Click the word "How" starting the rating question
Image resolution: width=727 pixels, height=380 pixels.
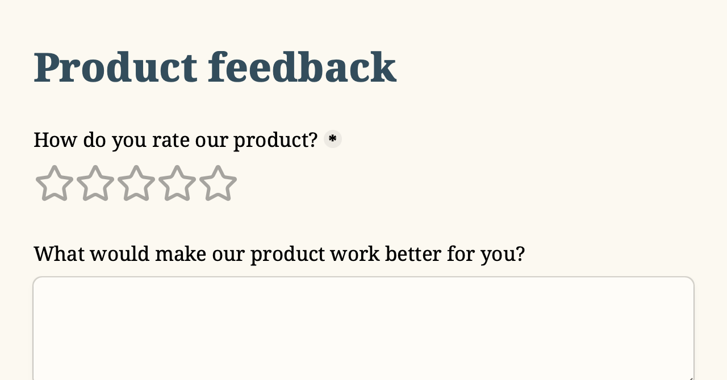pyautogui.click(x=55, y=140)
